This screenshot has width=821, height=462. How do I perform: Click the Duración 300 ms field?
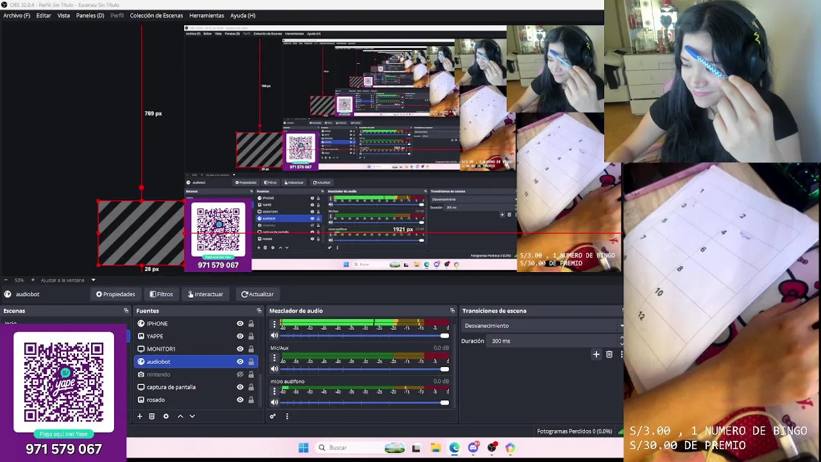point(553,341)
